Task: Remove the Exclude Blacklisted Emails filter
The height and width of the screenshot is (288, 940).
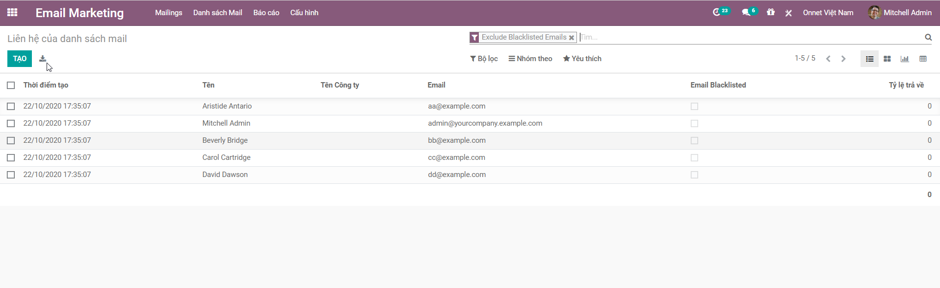Action: coord(572,38)
